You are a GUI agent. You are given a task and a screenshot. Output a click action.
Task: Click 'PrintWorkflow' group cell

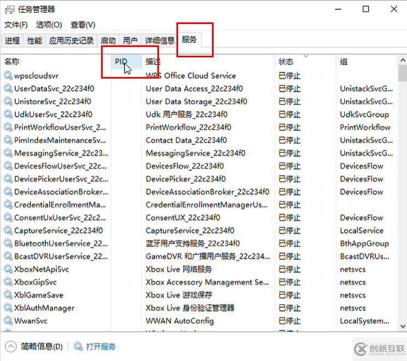(x=365, y=127)
